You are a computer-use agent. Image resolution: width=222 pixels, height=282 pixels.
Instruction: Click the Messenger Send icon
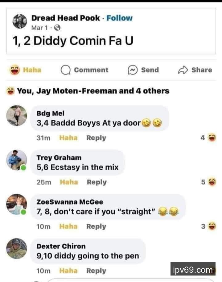[x=133, y=70]
